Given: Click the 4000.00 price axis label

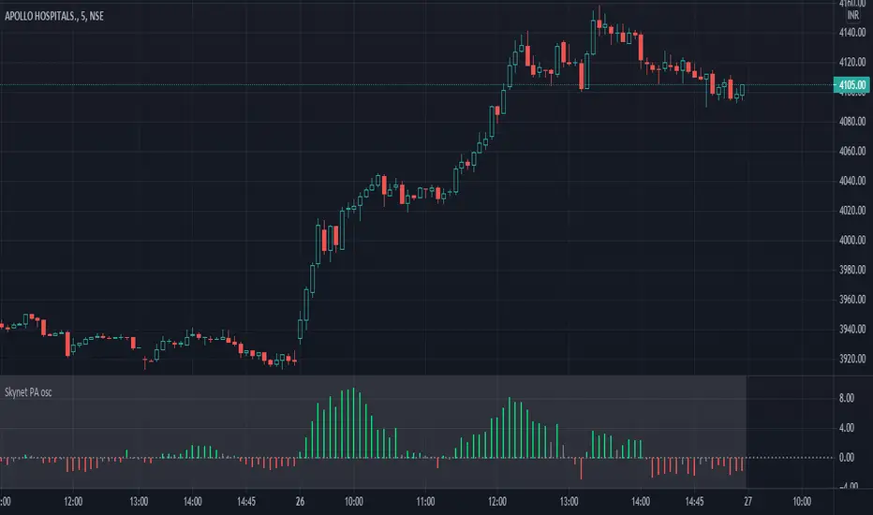Looking at the screenshot, I should 851,241.
